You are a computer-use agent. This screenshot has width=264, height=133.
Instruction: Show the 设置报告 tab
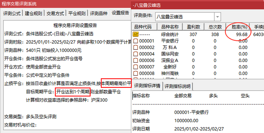click(x=120, y=13)
